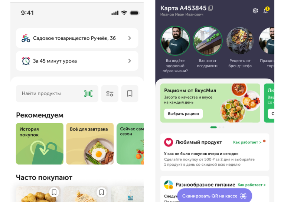The width and height of the screenshot is (297, 202).
Task: Tap the barcode scanner icon in search
Action: (x=88, y=94)
